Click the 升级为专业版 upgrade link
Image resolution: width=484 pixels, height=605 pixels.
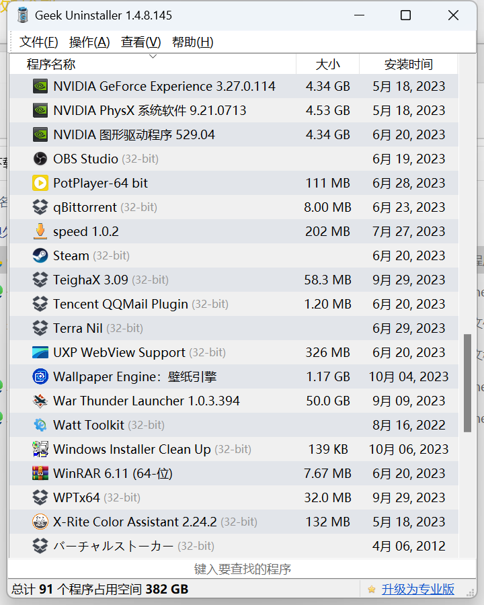coord(418,590)
